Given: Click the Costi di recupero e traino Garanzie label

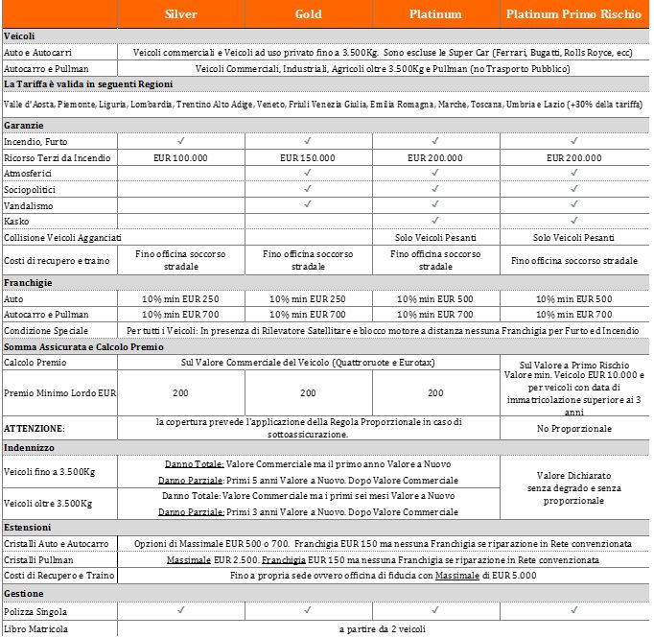Looking at the screenshot, I should pos(57,261).
